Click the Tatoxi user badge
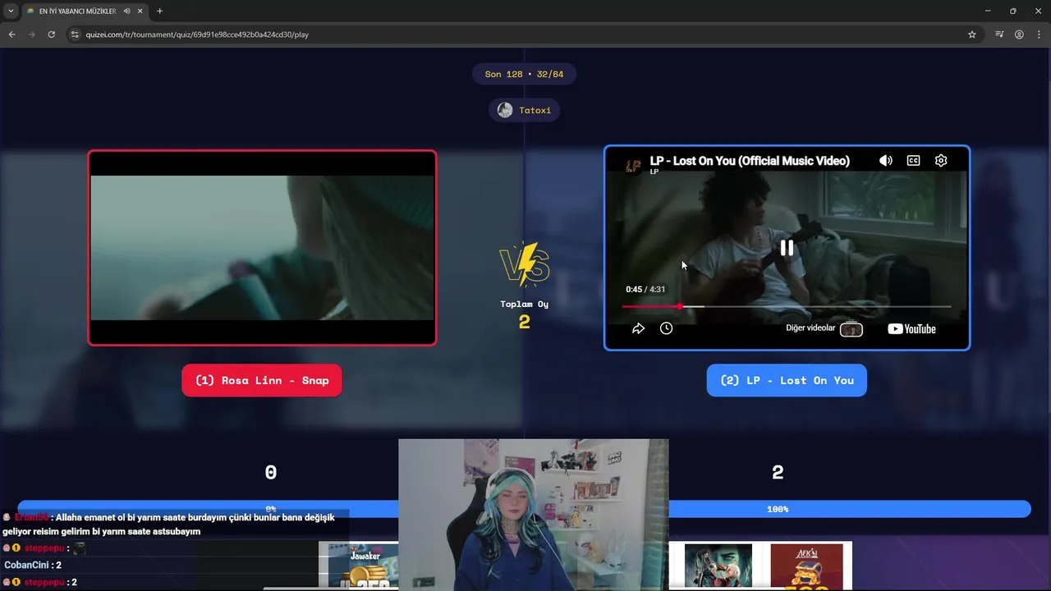1051x591 pixels. click(524, 110)
